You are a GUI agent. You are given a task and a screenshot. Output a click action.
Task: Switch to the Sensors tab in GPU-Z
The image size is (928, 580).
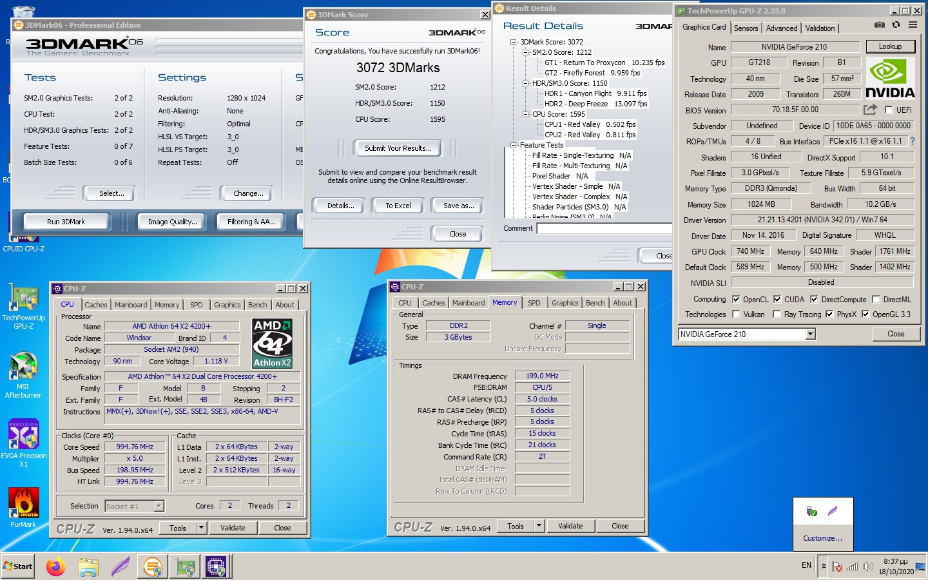pos(746,28)
